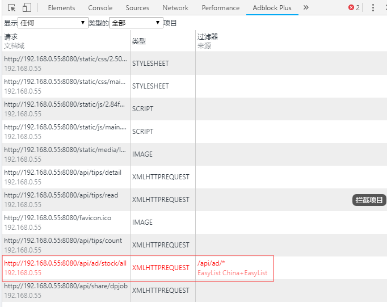Select the /api/tips/detail request row

[65, 177]
